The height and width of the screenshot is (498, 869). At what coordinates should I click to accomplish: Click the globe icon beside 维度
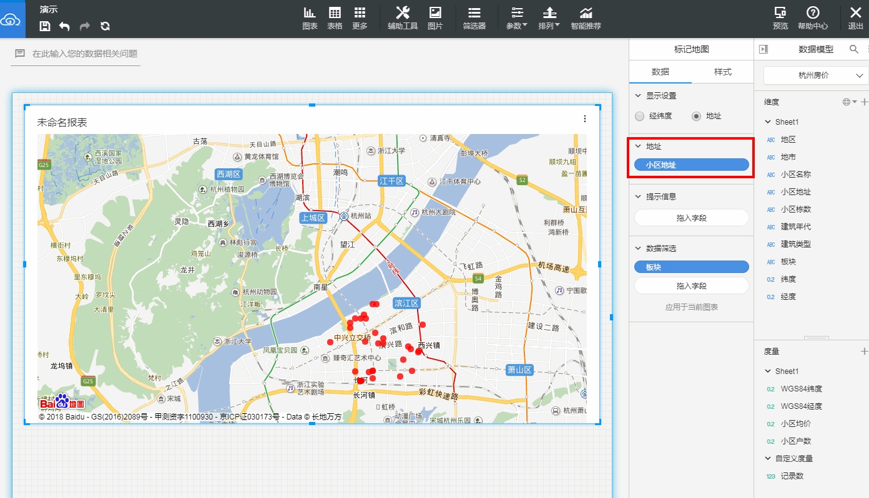pos(847,102)
